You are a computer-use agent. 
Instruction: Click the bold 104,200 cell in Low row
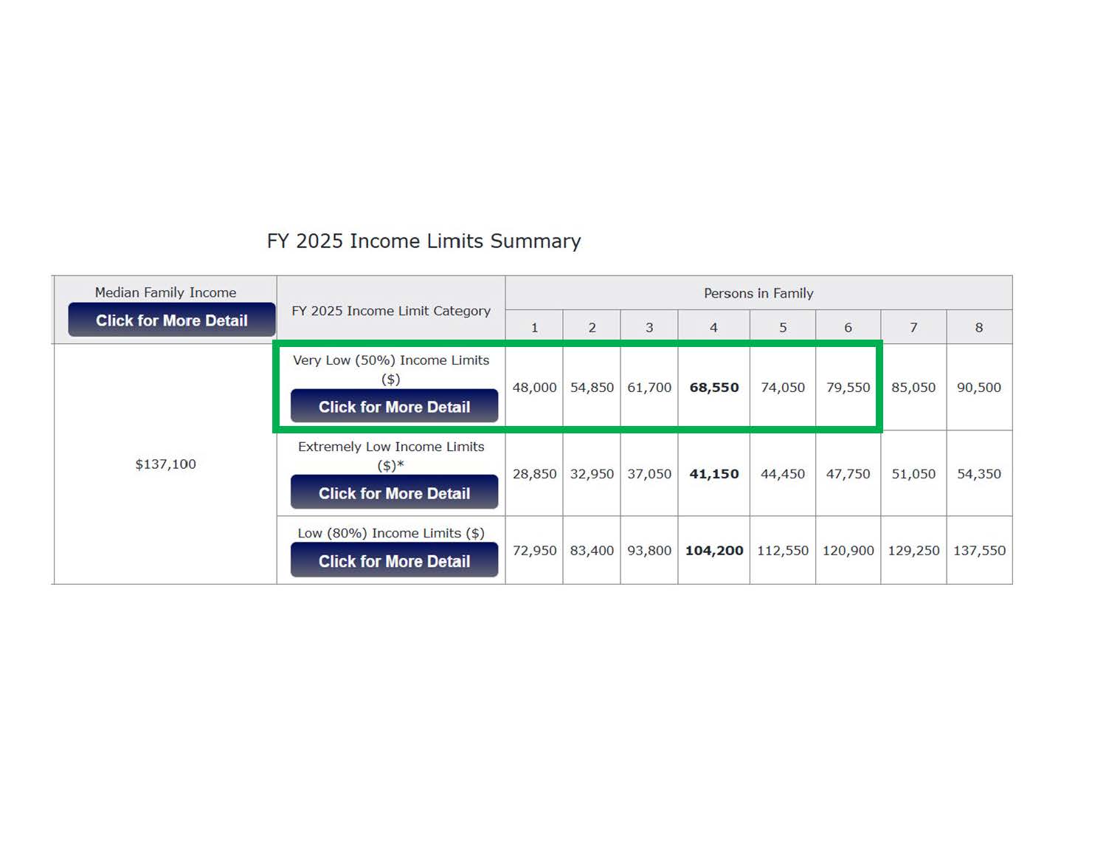(713, 551)
